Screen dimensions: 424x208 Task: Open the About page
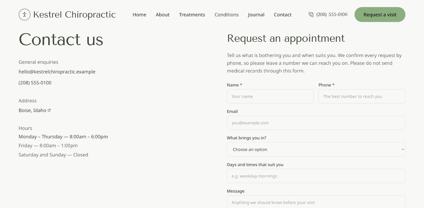[x=163, y=15]
